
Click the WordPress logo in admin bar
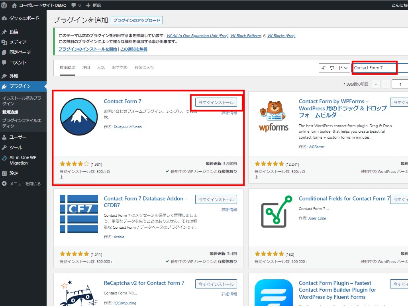[x=5, y=6]
